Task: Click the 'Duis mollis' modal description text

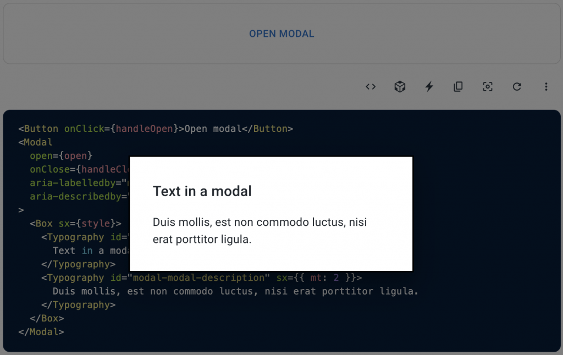Action: click(x=260, y=230)
